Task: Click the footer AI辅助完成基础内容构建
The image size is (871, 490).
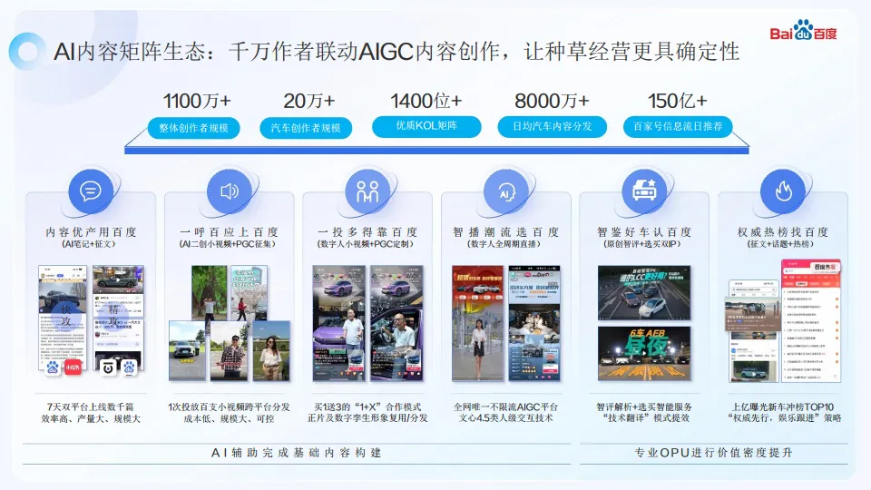Action: [296, 453]
